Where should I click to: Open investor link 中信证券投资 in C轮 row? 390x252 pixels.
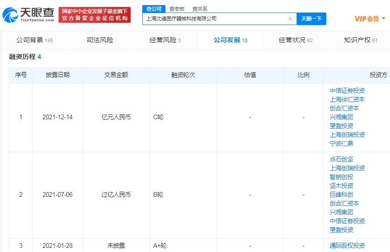pyautogui.click(x=347, y=90)
